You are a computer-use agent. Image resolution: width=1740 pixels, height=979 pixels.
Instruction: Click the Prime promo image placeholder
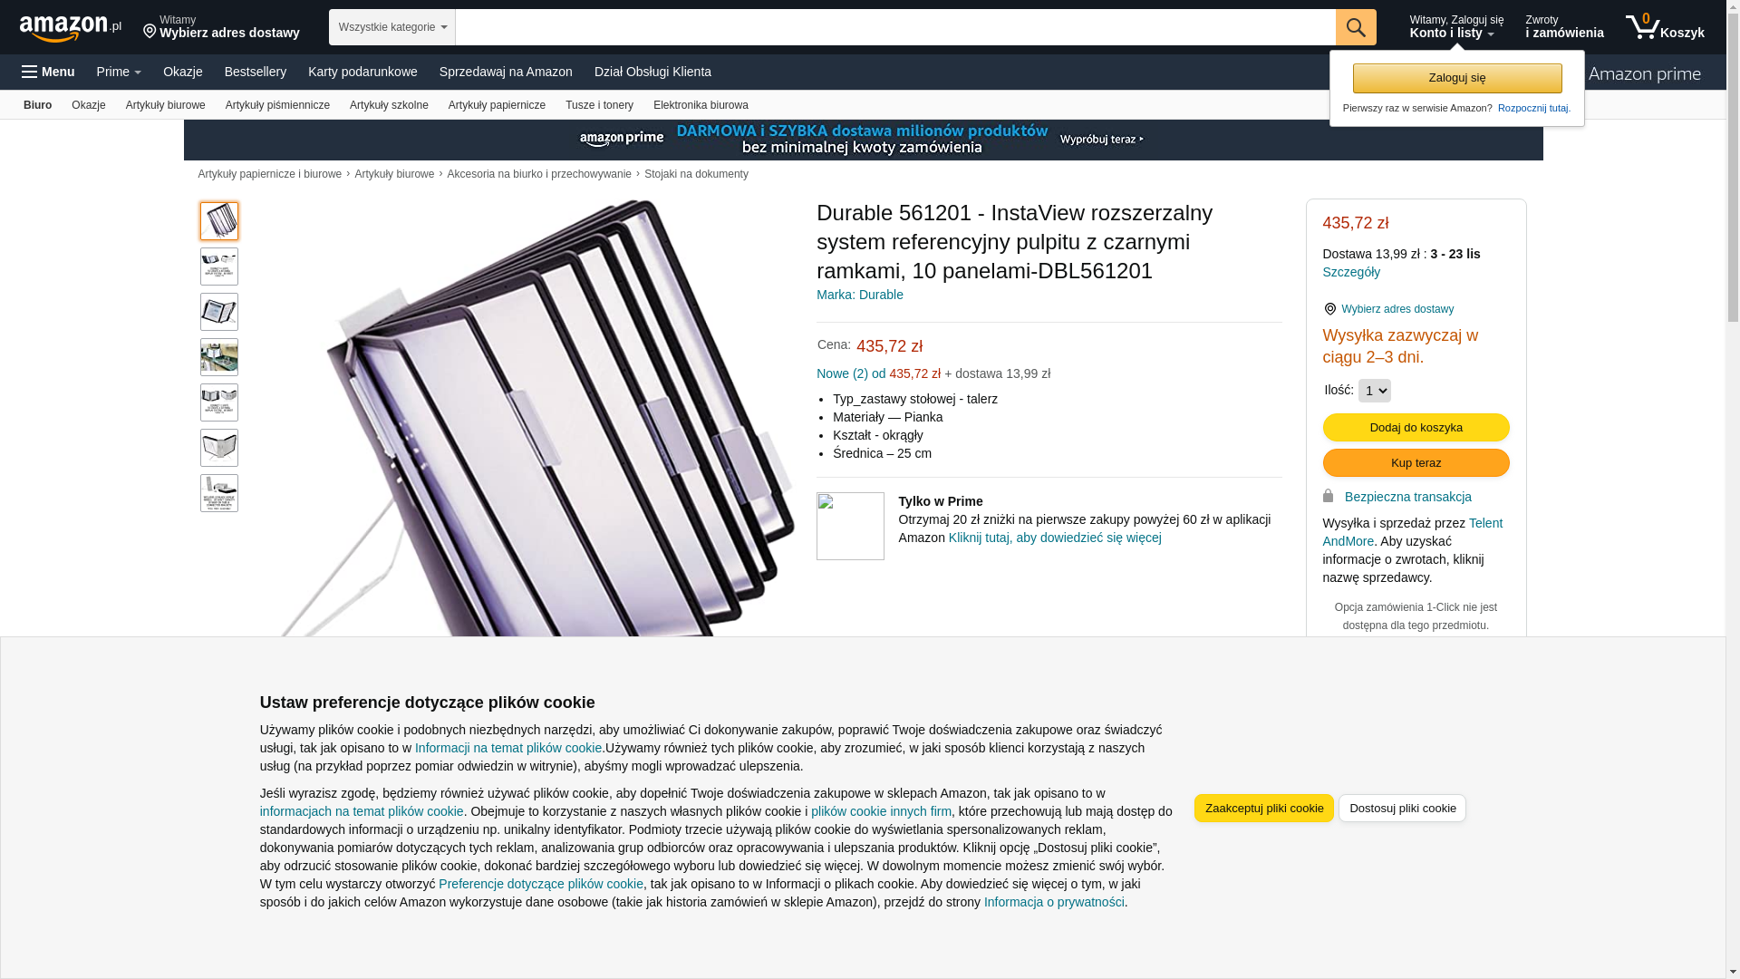point(850,526)
